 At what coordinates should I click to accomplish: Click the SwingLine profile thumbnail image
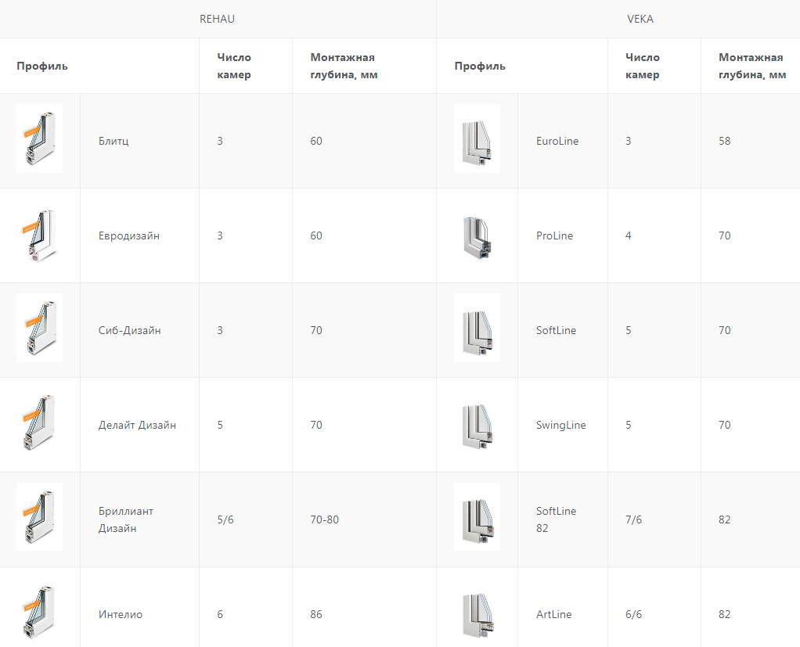click(477, 425)
